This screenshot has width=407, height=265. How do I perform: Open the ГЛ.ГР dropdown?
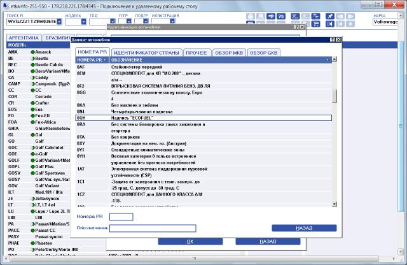[x=128, y=22]
